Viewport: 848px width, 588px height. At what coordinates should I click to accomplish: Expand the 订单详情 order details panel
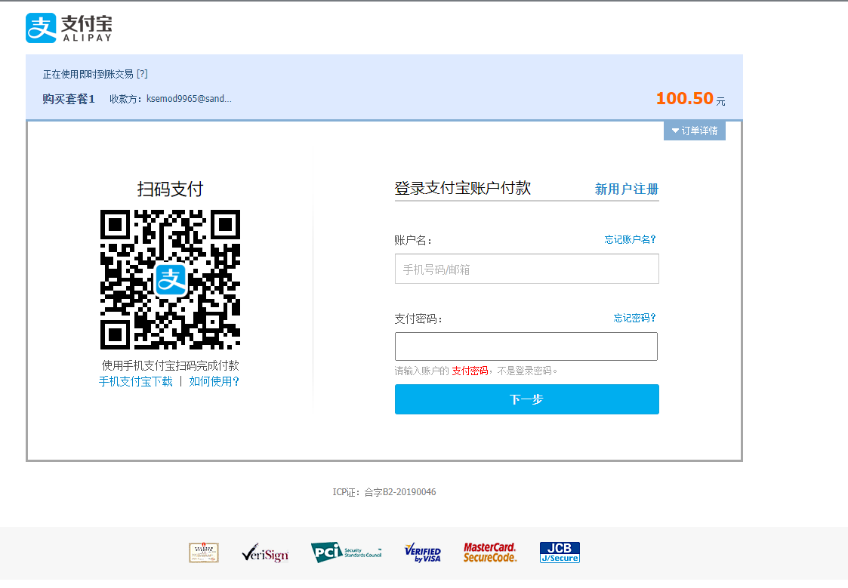tap(694, 131)
